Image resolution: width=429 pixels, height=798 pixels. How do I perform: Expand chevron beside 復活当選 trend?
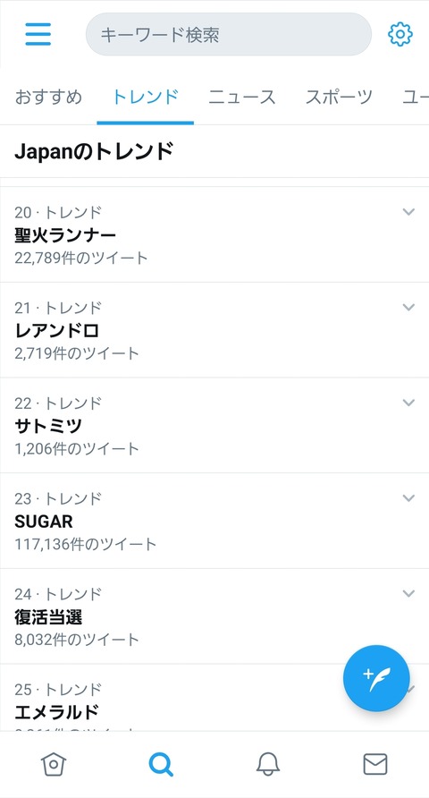pos(408,593)
